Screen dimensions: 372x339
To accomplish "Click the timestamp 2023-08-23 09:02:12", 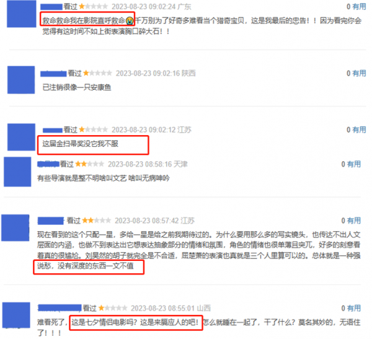I will [144, 130].
